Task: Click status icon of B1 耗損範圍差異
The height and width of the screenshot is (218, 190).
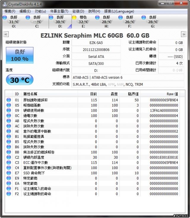Action: (9, 136)
